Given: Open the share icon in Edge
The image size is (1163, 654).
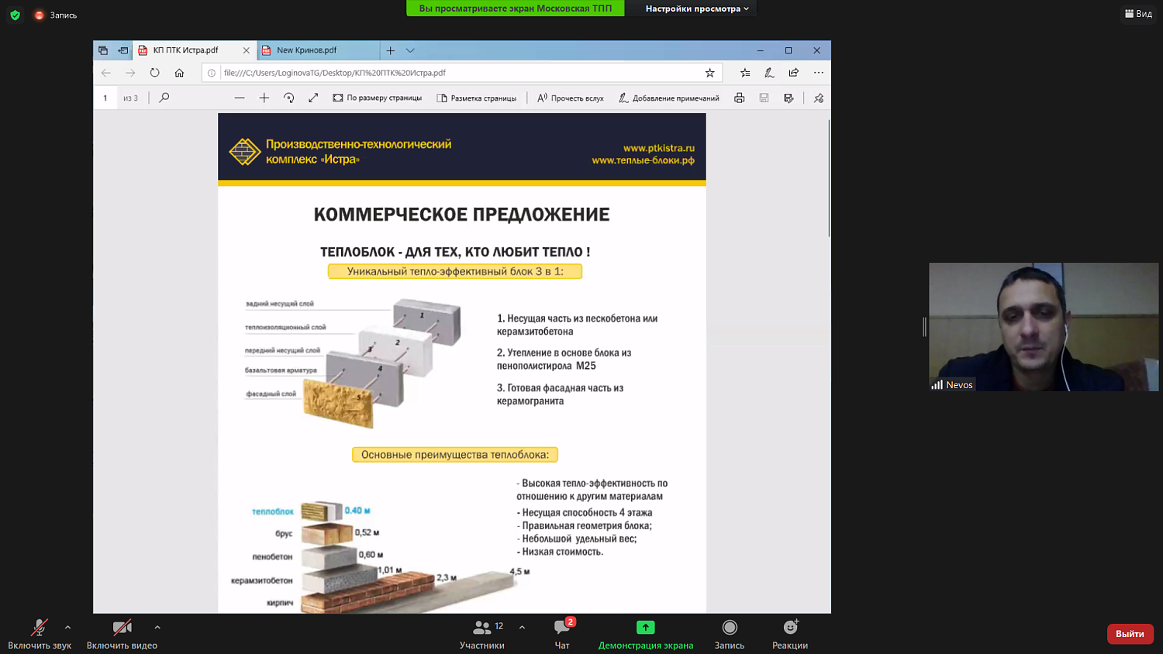Looking at the screenshot, I should coord(793,73).
